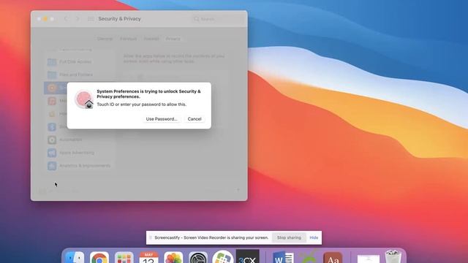Screen dimensions: 468x263
Task: Open the document stack beside the Trash
Action: pos(369,258)
